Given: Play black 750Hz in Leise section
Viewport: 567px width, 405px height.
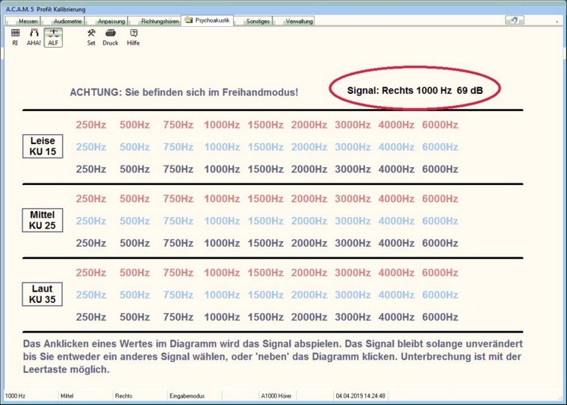Looking at the screenshot, I should tap(178, 169).
